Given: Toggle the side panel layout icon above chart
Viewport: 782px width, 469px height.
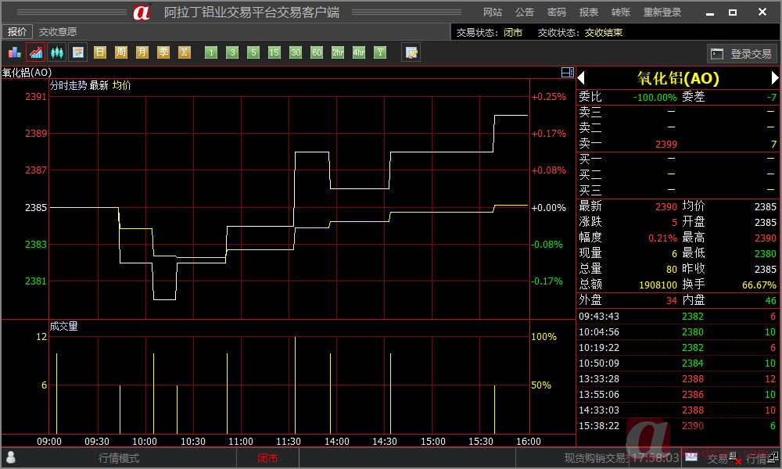Looking at the screenshot, I should 568,72.
